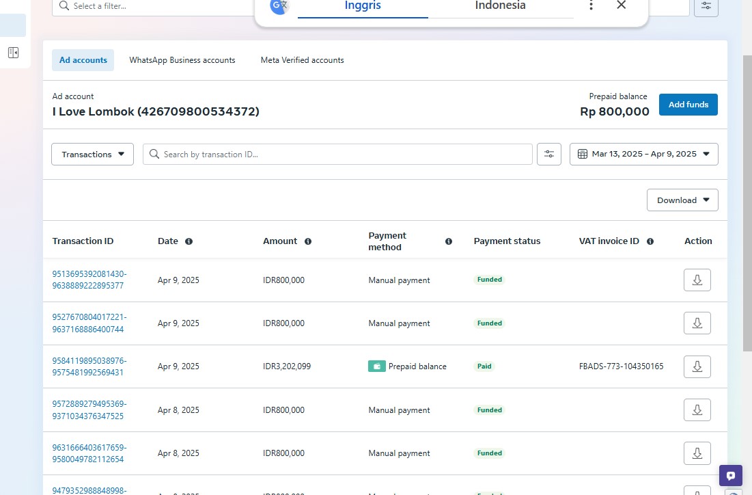Screen dimensions: 752x495
Task: Click the Add funds button
Action: (x=688, y=105)
